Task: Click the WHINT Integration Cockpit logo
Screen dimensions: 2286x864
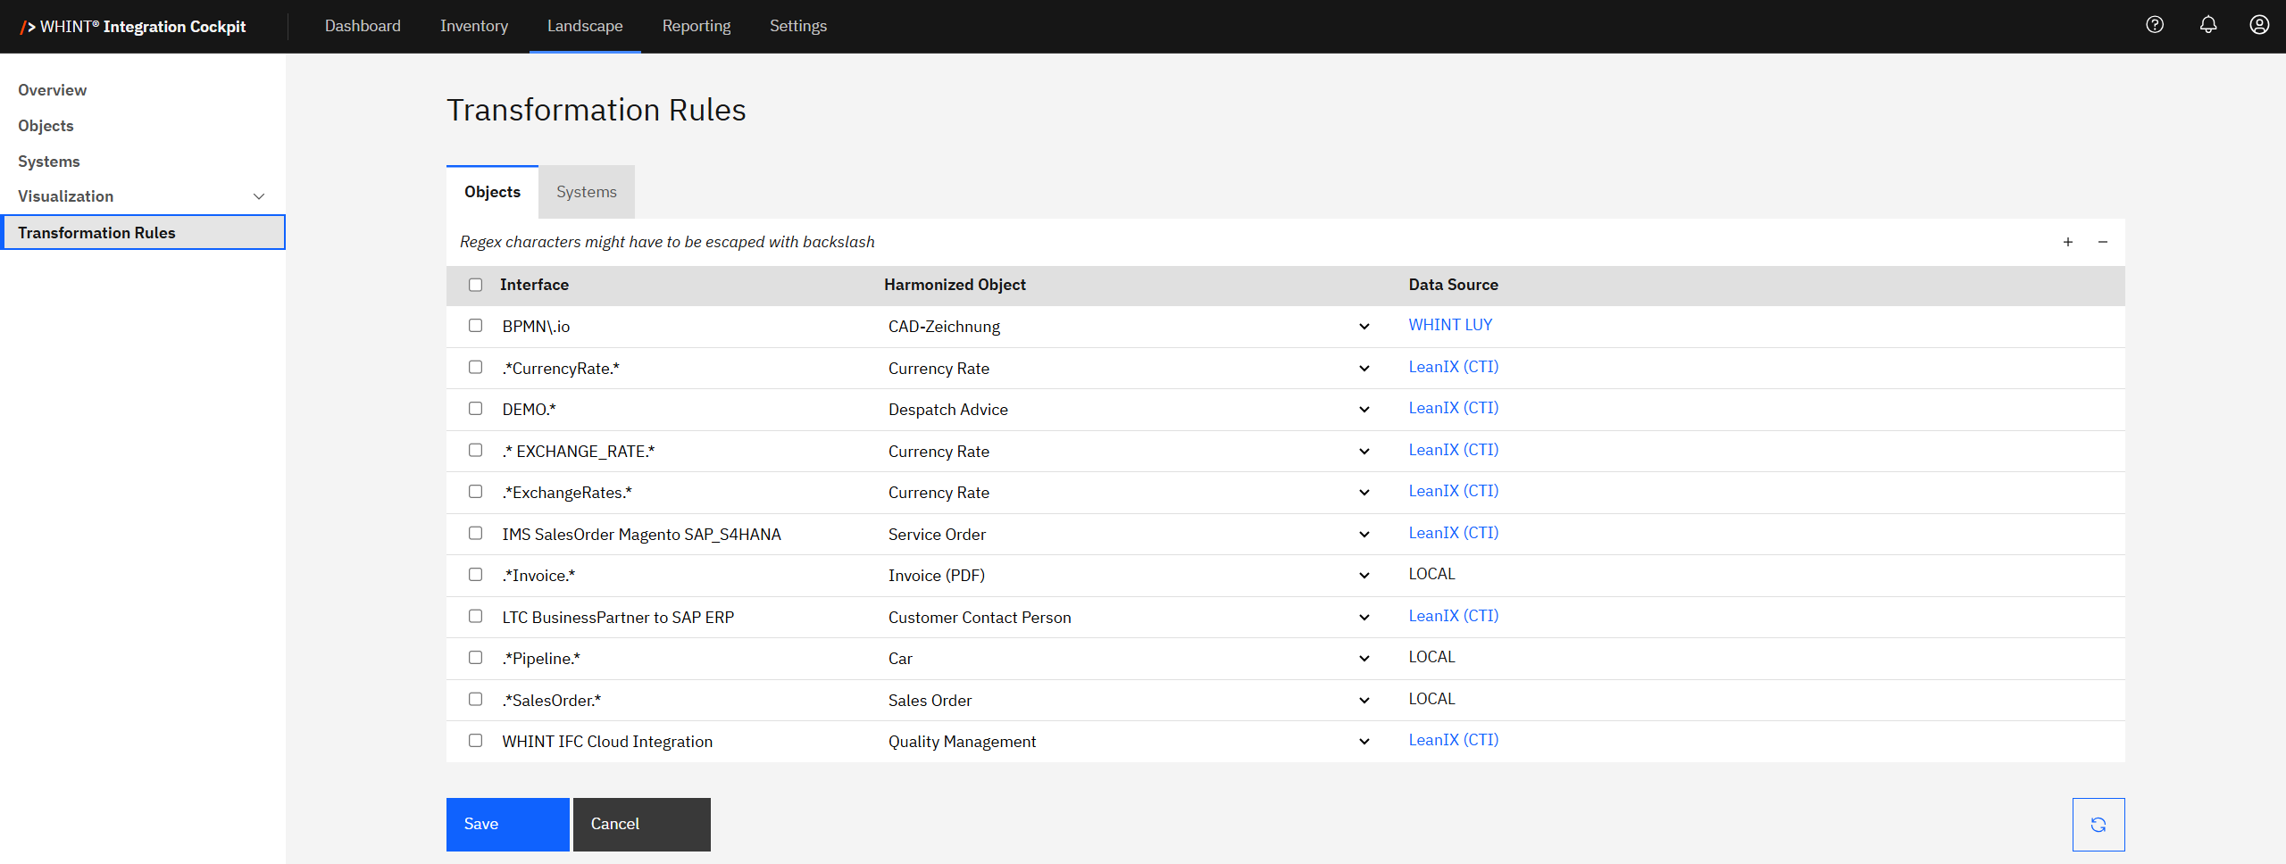Action: (134, 27)
